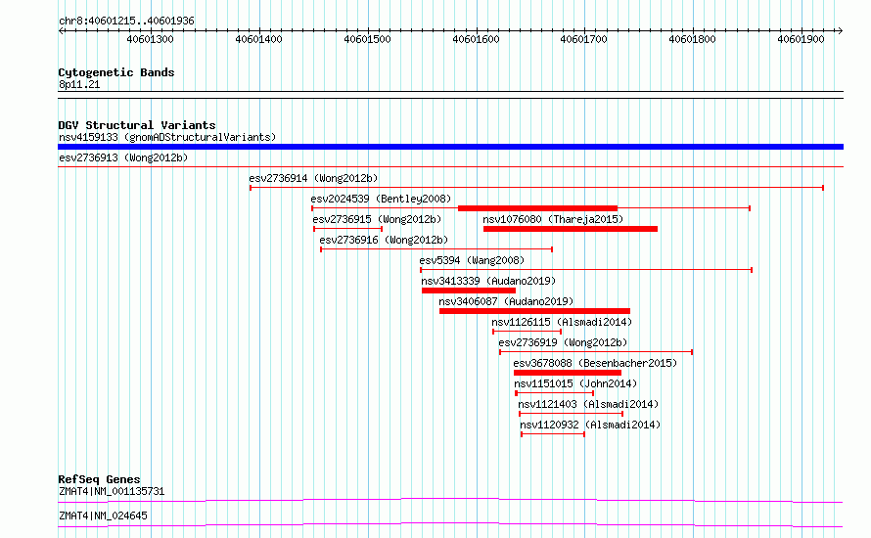Click the esv2736919 (Wong2012b) label
Image resolution: width=871 pixels, height=538 pixels.
(563, 342)
